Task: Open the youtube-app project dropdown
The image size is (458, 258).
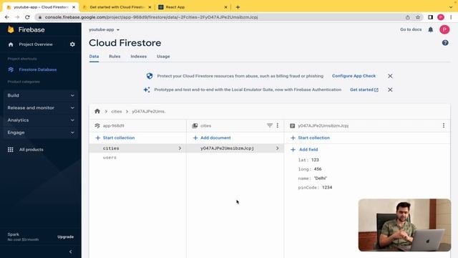Action: (x=104, y=29)
